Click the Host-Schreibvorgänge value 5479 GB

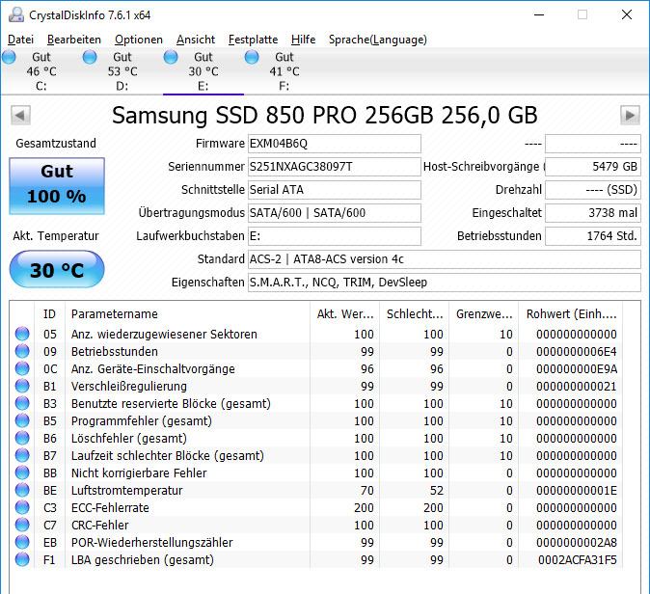[593, 167]
